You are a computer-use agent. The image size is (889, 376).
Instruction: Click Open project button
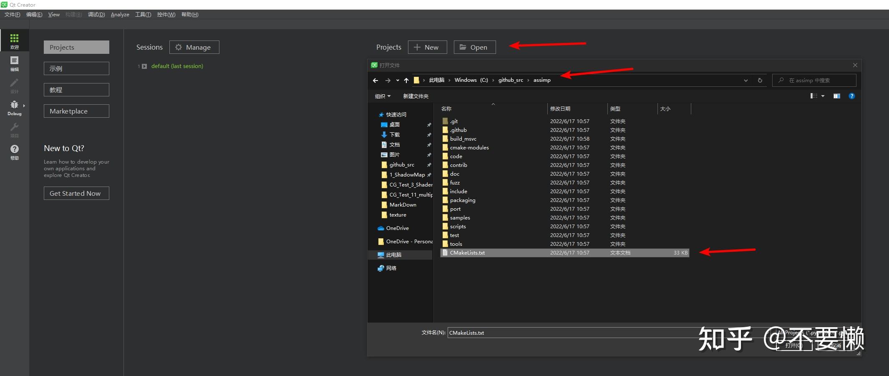tap(475, 47)
